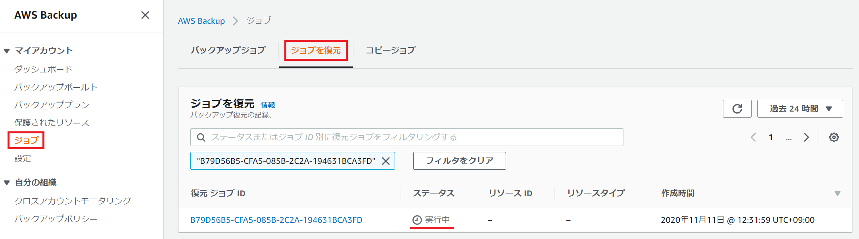
Task: Switch to the バックアップジョブ tab
Action: coord(228,50)
